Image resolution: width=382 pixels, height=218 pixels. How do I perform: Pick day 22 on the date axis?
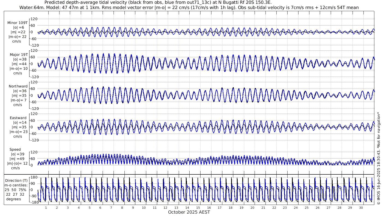[274, 208]
